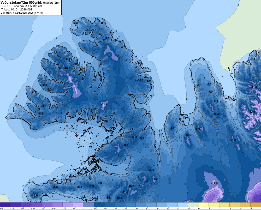The width and height of the screenshot is (261, 210).
Task: Click the title 'Veðurstofan/T2m 500grid: Hitakort (2m)'
Action: [30, 3]
